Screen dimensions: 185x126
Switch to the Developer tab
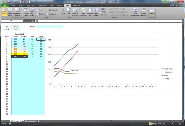pyautogui.click(x=77, y=5)
